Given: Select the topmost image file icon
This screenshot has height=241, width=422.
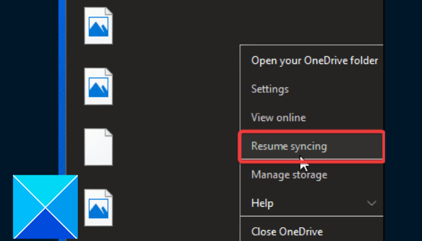Looking at the screenshot, I should [98, 27].
